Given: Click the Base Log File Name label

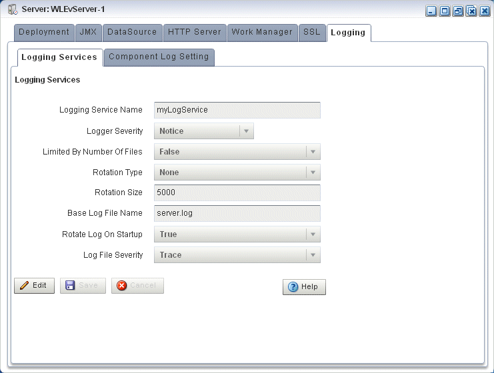Looking at the screenshot, I should pyautogui.click(x=105, y=213).
